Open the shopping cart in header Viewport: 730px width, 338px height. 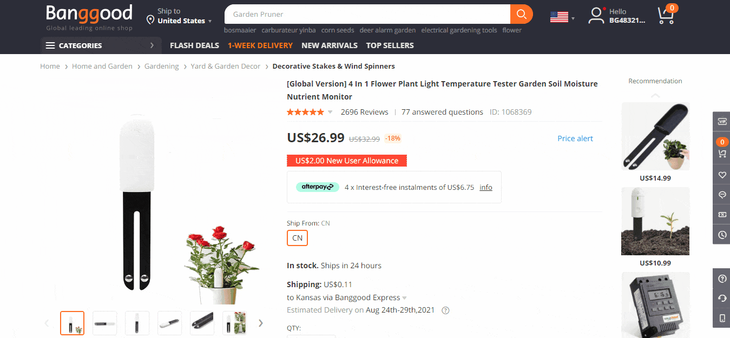666,15
